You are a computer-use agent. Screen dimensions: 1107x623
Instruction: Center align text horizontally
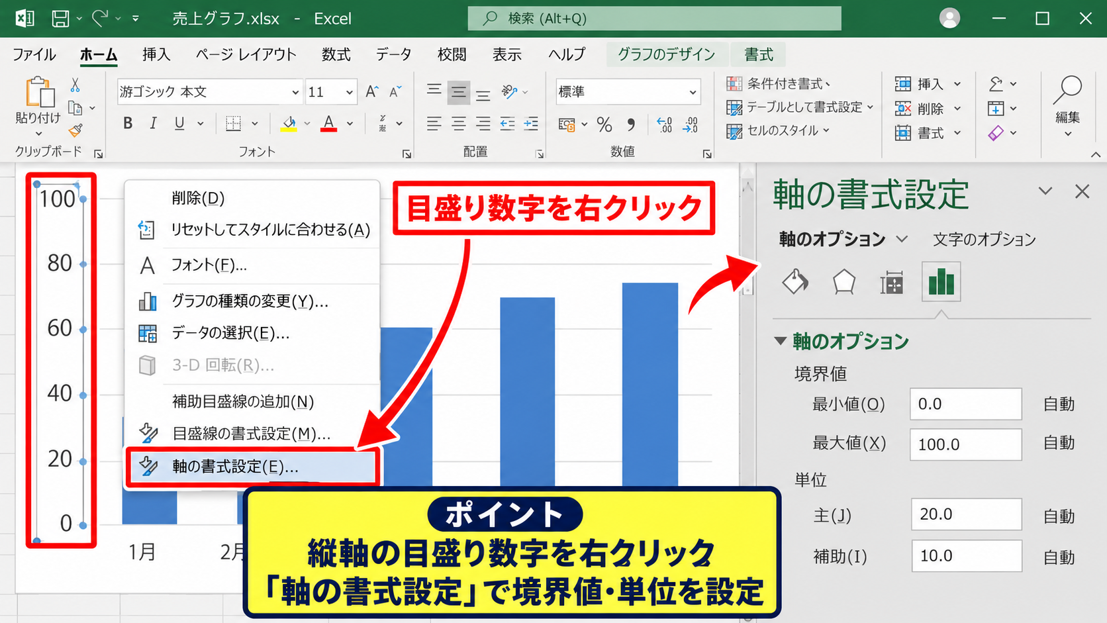(x=458, y=124)
